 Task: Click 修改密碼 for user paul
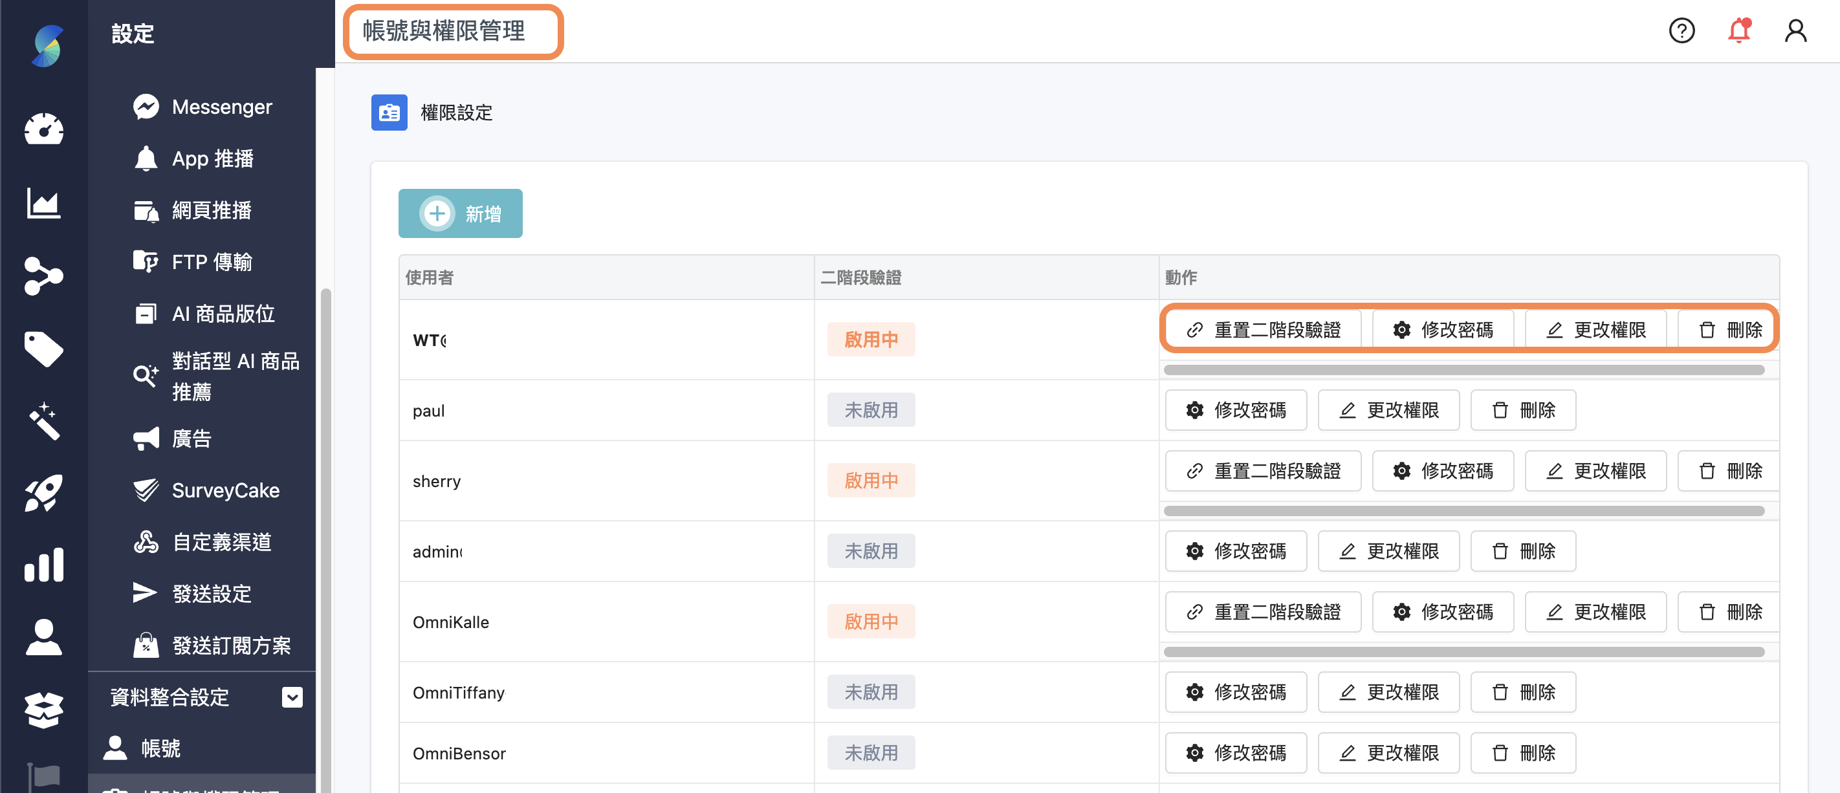tap(1236, 410)
